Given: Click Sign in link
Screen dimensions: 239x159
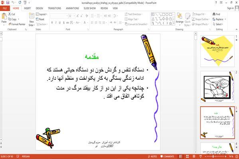Looking at the screenshot, I should [x=230, y=8].
